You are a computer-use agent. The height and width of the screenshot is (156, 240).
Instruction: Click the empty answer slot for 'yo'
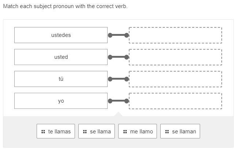point(175,101)
